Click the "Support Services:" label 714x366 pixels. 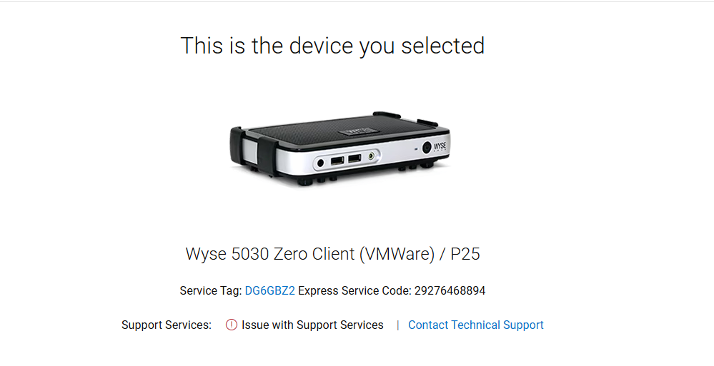[x=167, y=325]
